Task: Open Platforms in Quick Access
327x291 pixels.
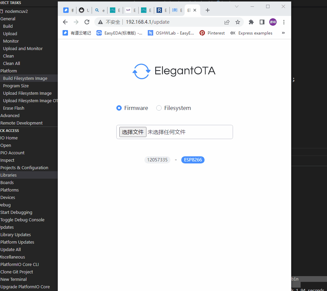Action: tap(9, 190)
